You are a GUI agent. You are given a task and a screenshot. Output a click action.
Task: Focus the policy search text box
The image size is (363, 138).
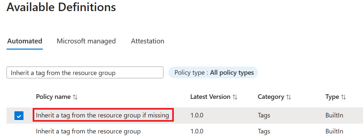click(85, 73)
